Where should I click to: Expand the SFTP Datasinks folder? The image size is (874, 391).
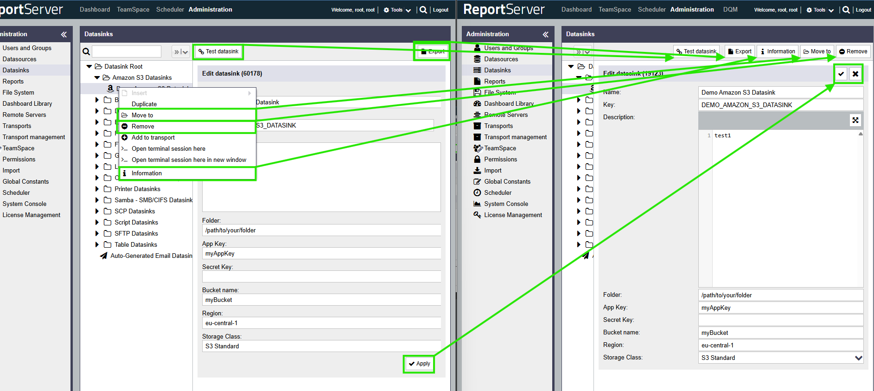[x=97, y=234]
